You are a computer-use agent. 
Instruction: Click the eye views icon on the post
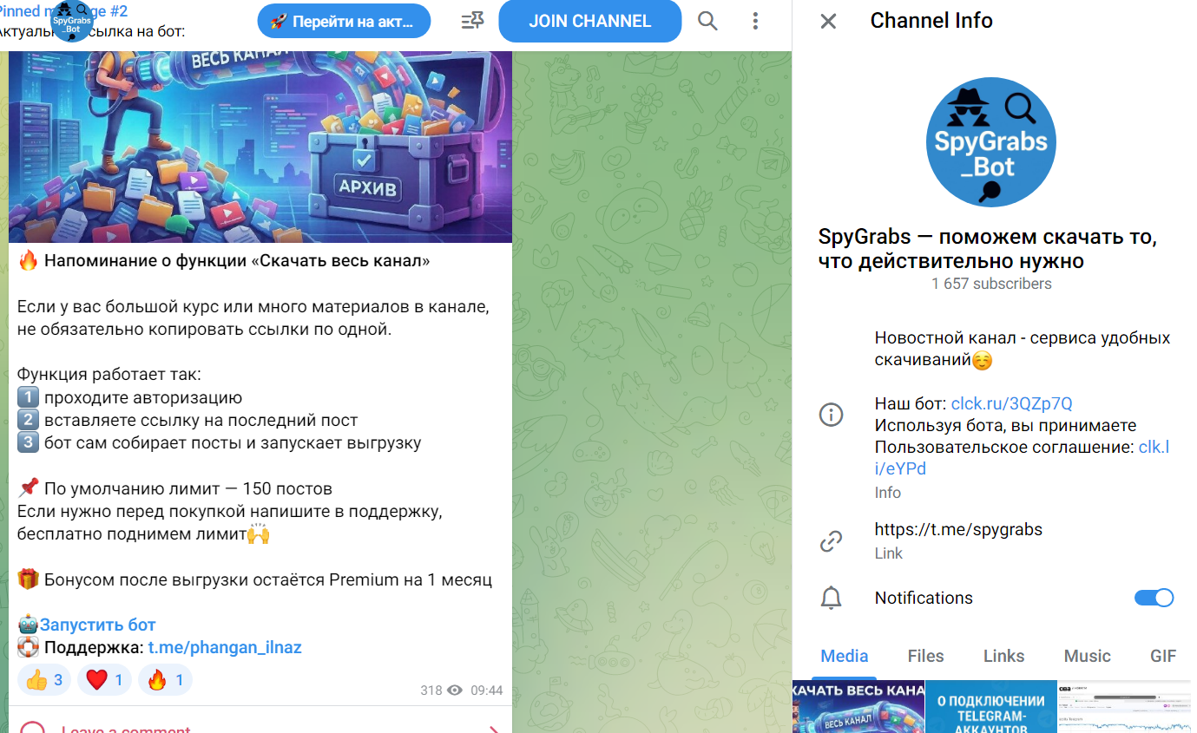pyautogui.click(x=456, y=690)
